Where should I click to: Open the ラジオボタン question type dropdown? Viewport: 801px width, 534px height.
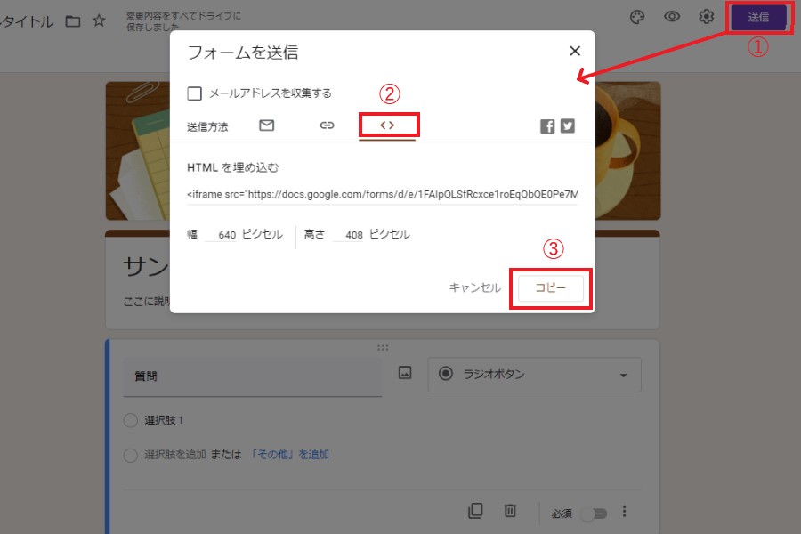coord(534,375)
